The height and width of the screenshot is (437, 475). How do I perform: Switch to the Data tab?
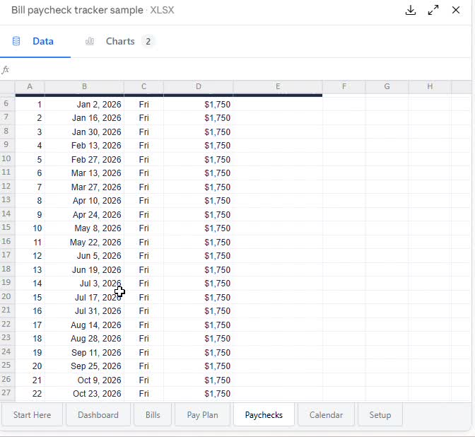click(x=35, y=41)
